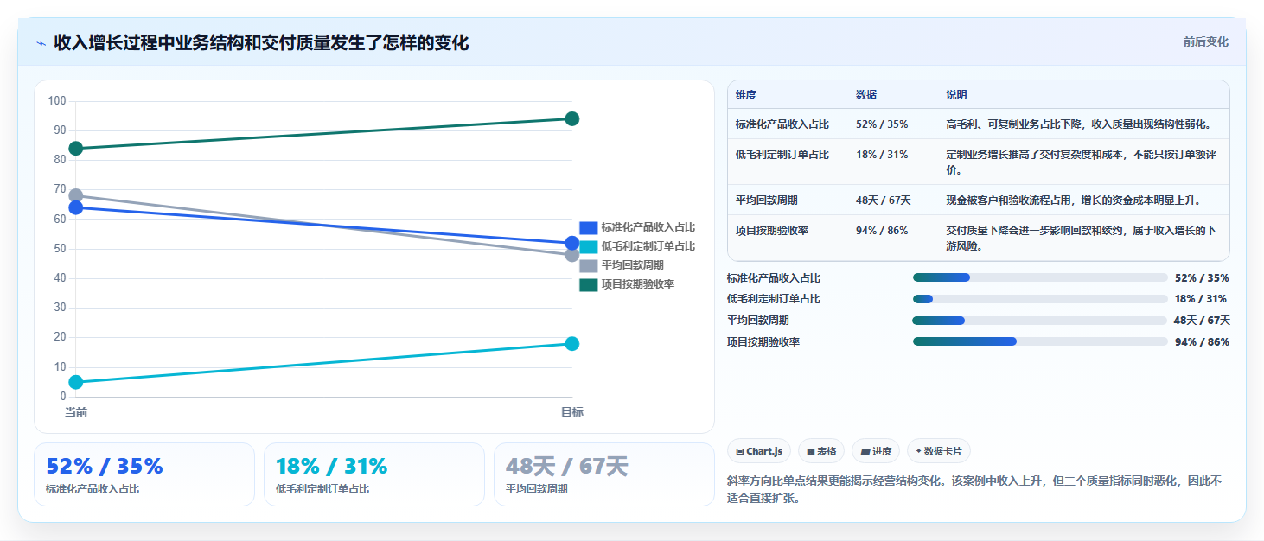Click the description starting 定制业务增长推高了交付复杂度
The image size is (1264, 541).
tap(1082, 162)
